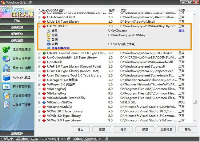
Task: Expand the UIAutomationClient entry
Action: pyautogui.click(x=39, y=17)
